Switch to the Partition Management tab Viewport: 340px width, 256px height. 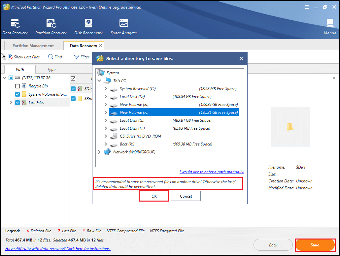coord(32,45)
